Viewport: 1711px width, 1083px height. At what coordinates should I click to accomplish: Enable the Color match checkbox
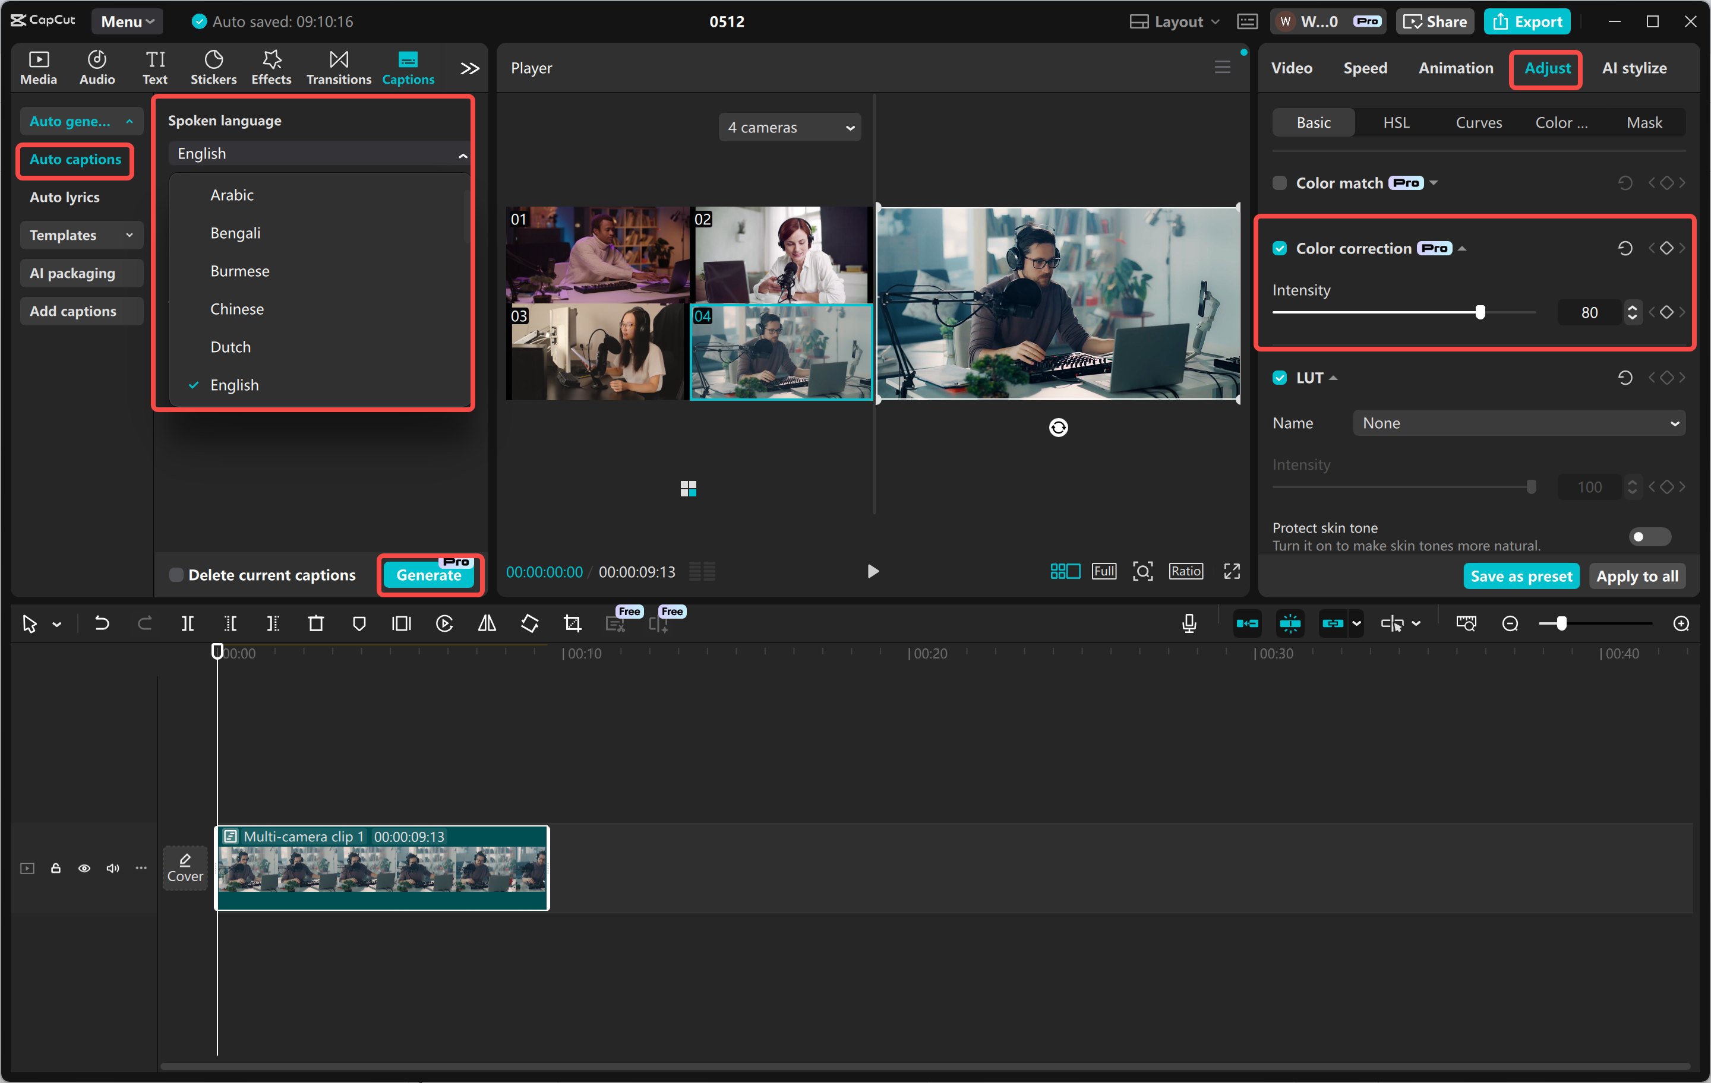tap(1280, 182)
